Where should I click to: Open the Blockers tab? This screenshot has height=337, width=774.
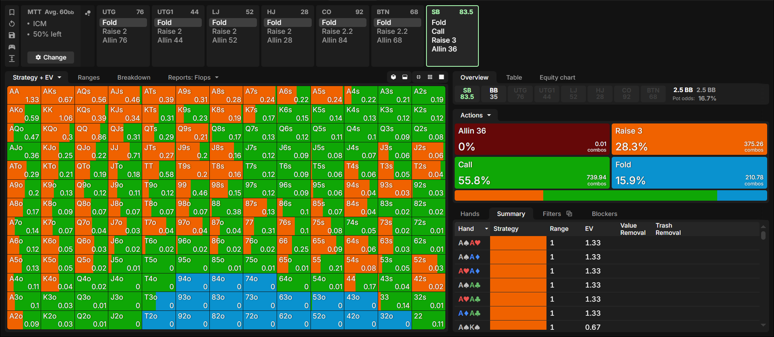point(604,214)
